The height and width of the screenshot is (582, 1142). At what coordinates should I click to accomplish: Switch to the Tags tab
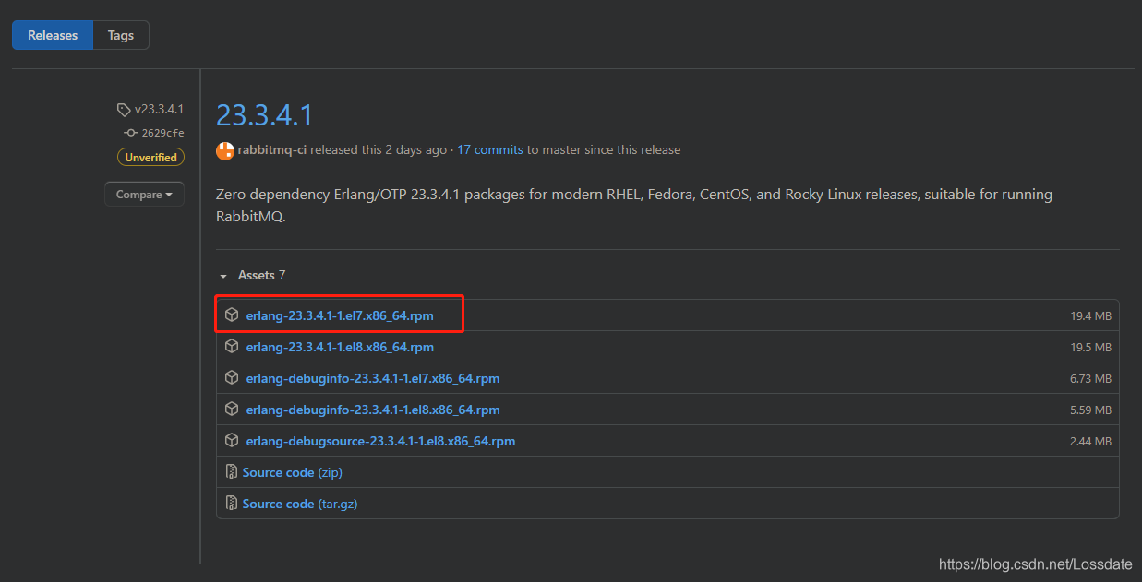point(121,35)
